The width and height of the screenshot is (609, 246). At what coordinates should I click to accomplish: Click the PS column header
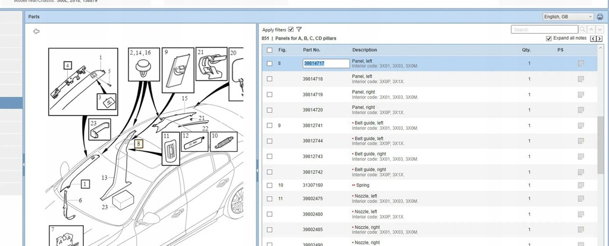click(x=560, y=50)
